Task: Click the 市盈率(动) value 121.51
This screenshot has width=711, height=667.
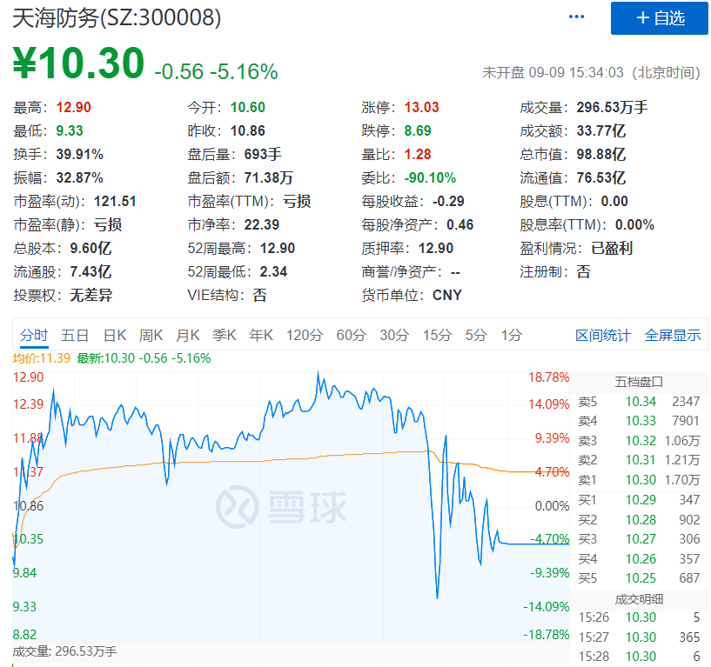Action: 115,202
